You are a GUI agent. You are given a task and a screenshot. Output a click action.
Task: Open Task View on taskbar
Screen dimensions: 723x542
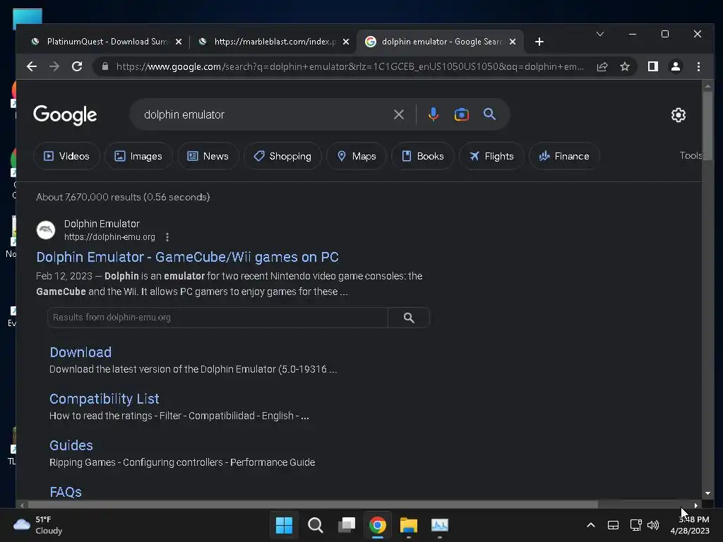pos(347,525)
